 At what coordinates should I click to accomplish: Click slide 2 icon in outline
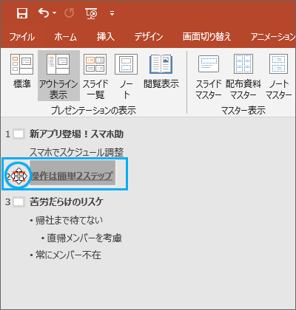tap(18, 176)
